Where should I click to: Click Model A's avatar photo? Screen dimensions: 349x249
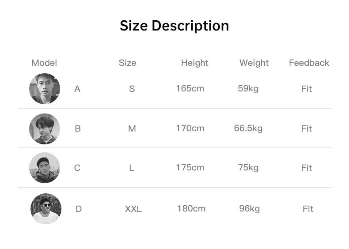[x=45, y=89]
